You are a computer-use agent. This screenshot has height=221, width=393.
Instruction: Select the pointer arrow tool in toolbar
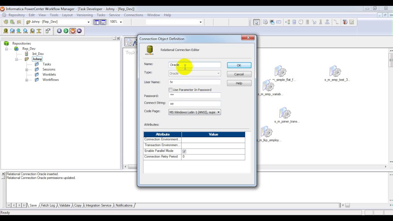[x=256, y=22]
